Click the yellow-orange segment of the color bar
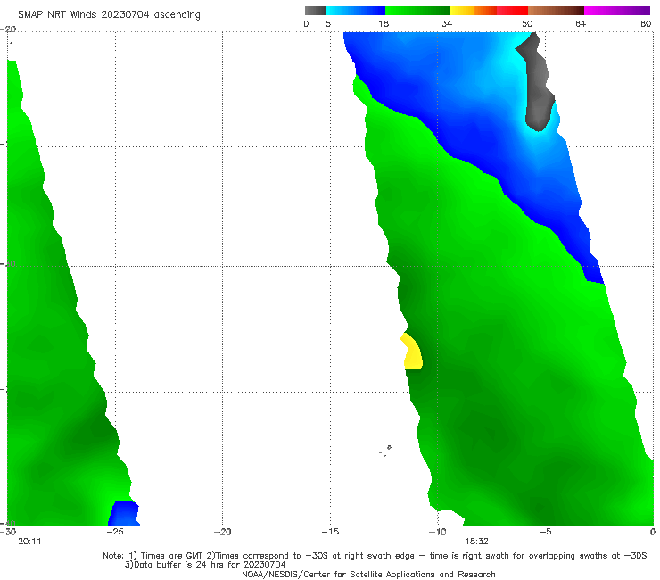The image size is (660, 580). coord(473,11)
